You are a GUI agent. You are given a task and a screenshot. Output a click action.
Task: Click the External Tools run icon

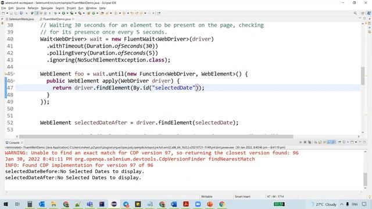[80, 13]
